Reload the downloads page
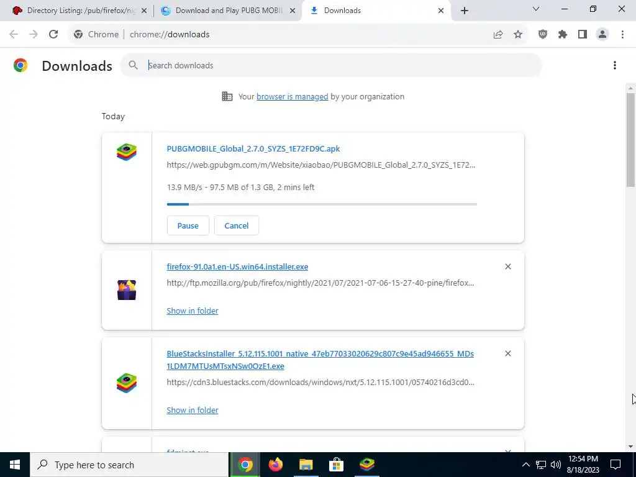 pyautogui.click(x=53, y=35)
